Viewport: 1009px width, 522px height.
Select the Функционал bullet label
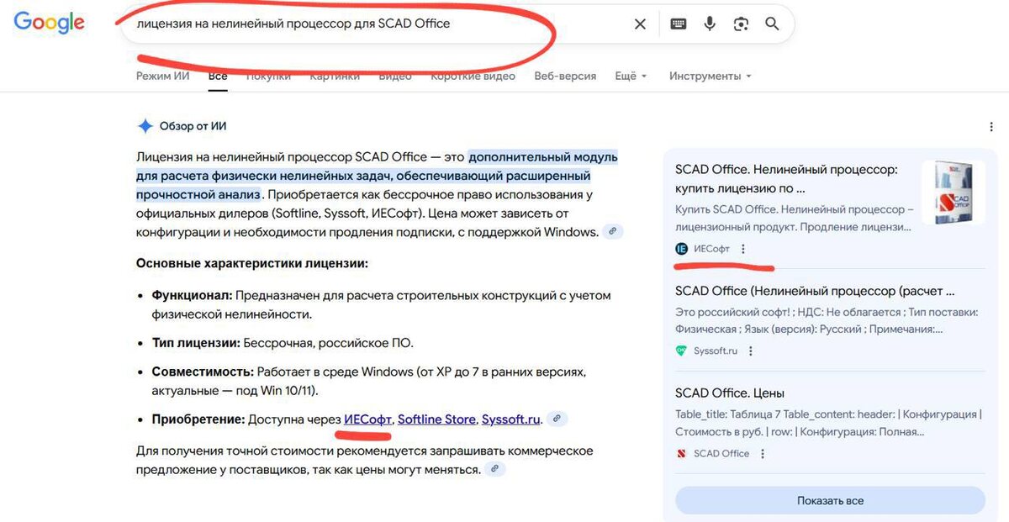[192, 295]
